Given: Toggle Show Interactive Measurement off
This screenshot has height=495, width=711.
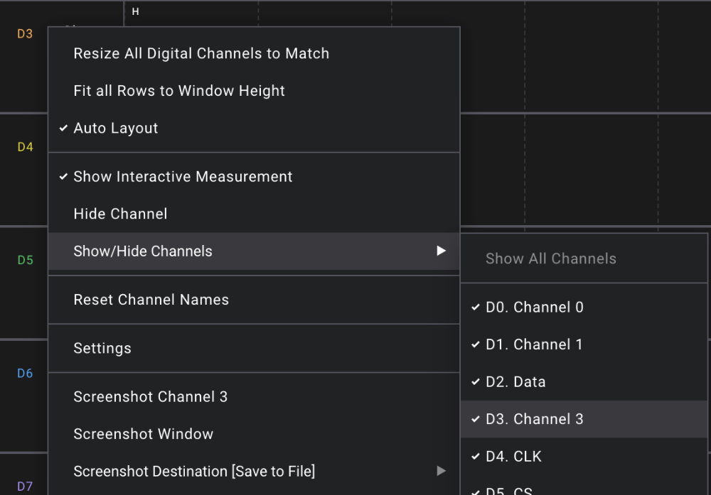Looking at the screenshot, I should pos(182,176).
